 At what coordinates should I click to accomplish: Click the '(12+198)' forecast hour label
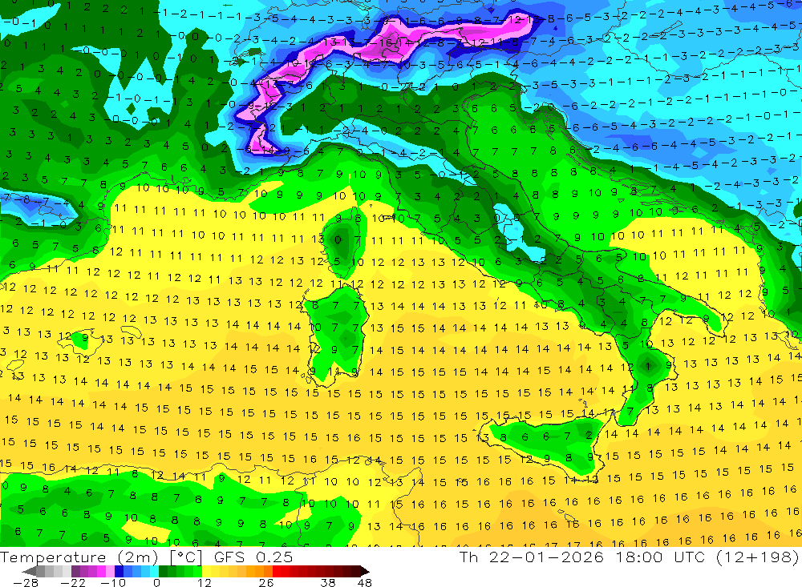757,557
